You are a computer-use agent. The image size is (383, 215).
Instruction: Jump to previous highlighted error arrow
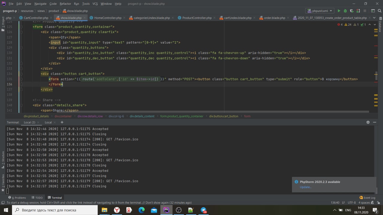point(370,24)
